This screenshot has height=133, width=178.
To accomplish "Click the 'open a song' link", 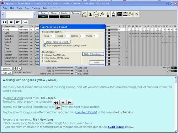I will point(15,98).
